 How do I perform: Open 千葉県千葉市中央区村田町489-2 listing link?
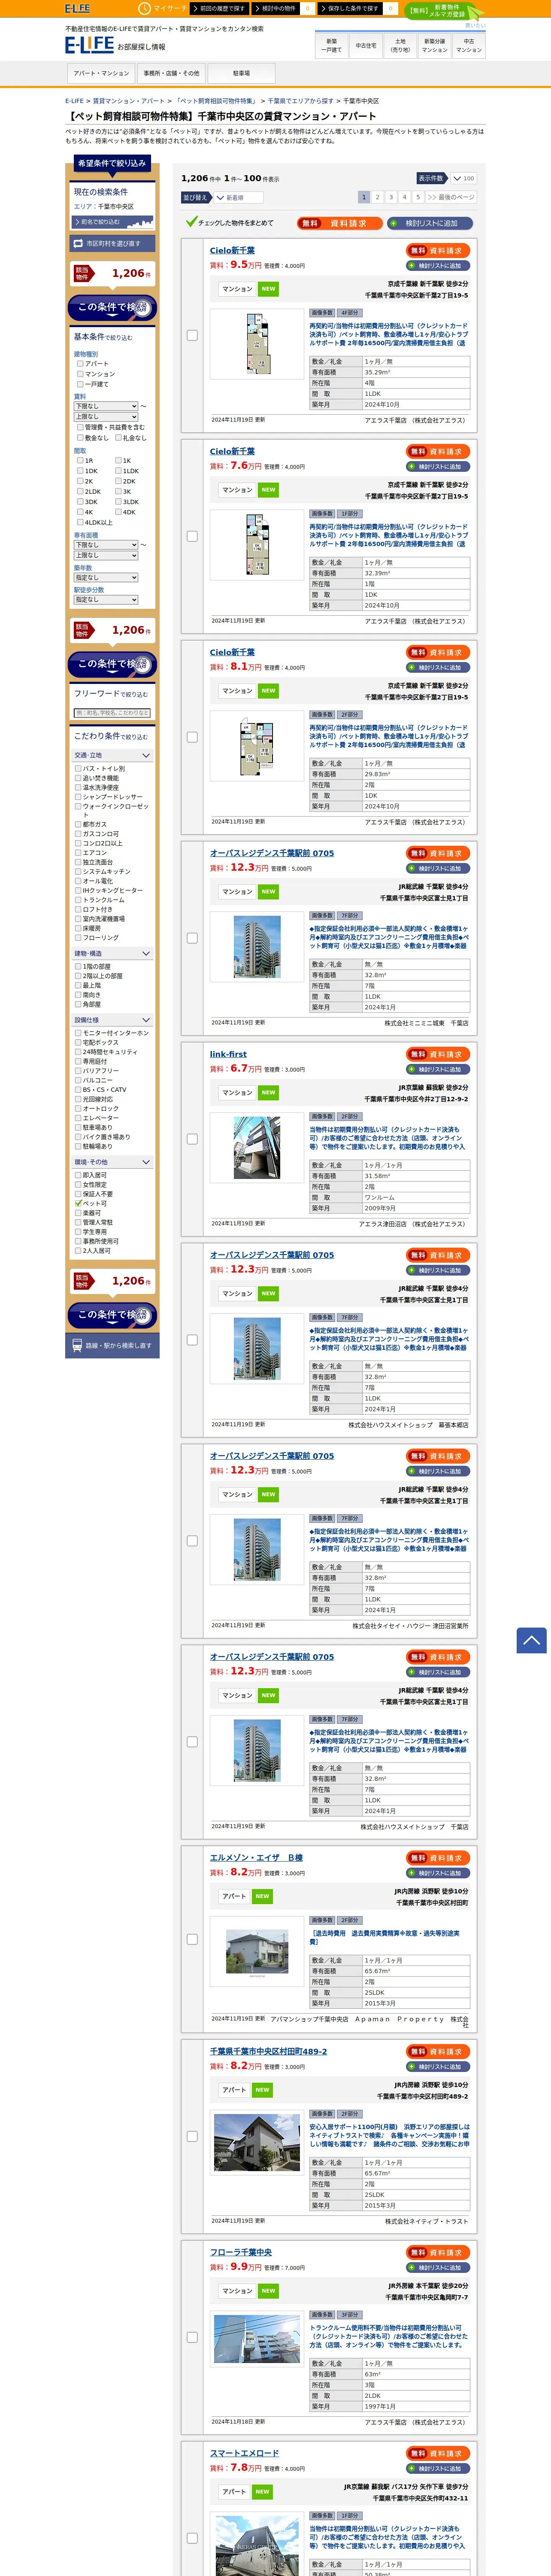[268, 2051]
